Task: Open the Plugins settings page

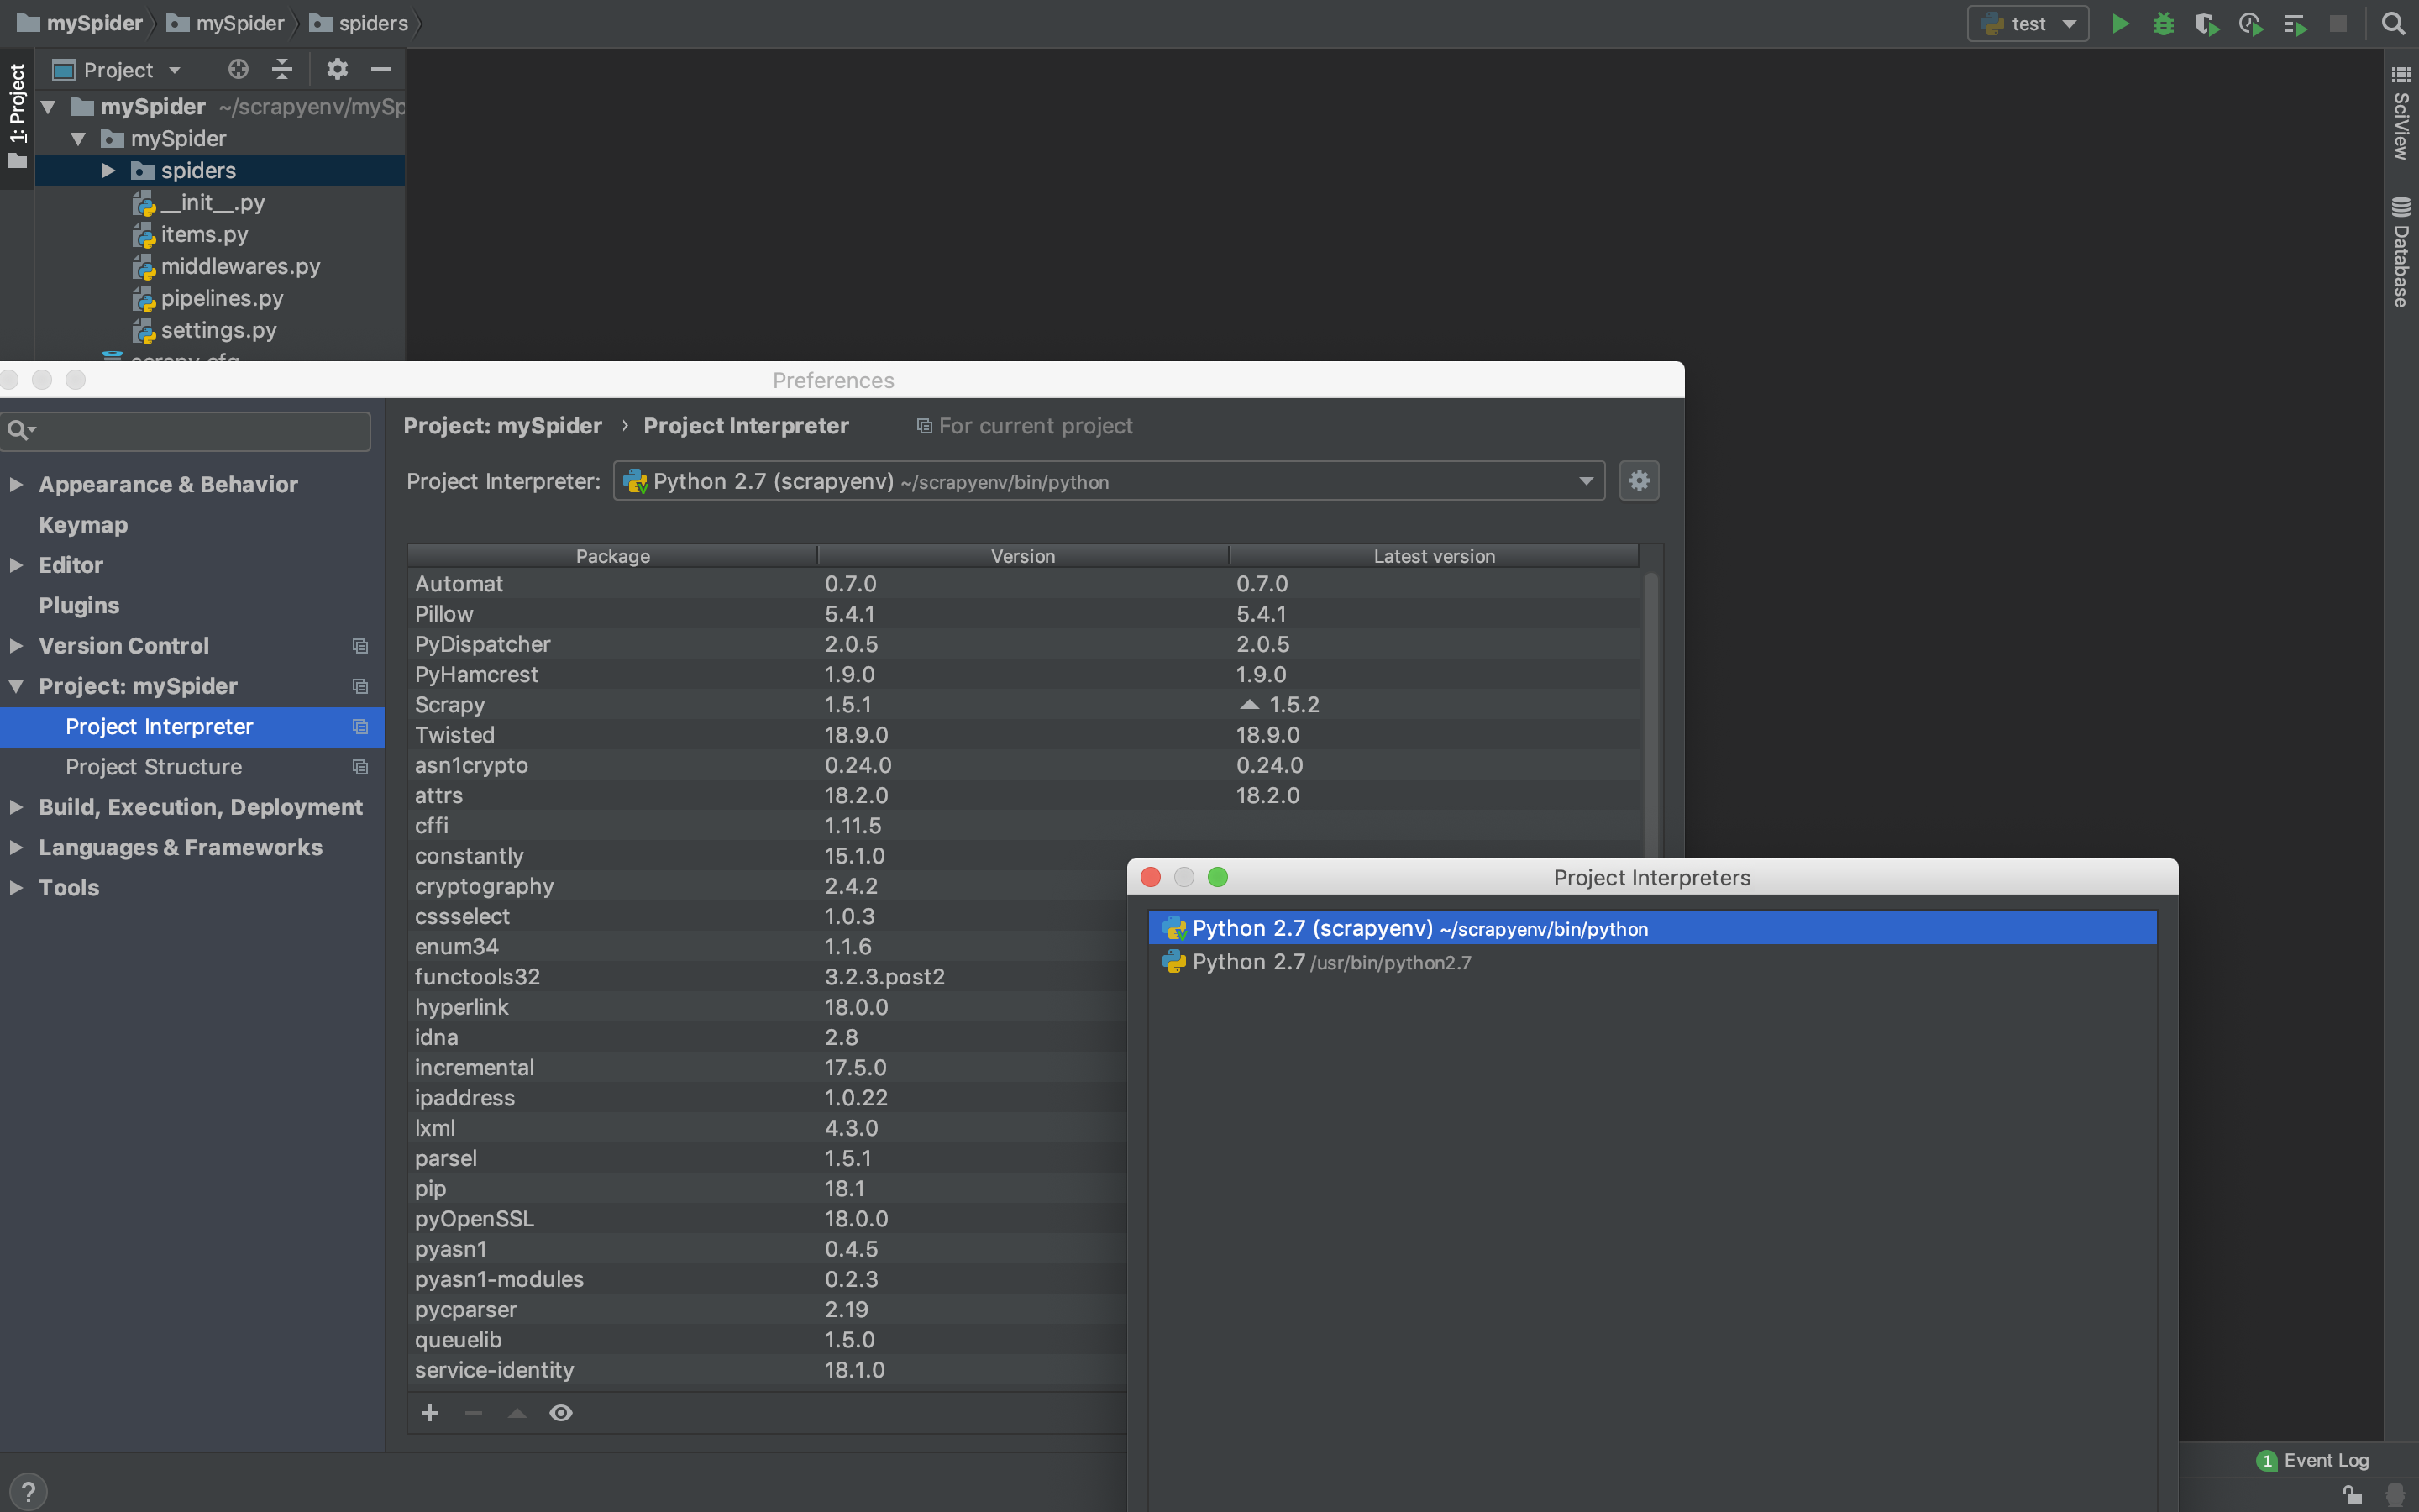Action: [79, 605]
